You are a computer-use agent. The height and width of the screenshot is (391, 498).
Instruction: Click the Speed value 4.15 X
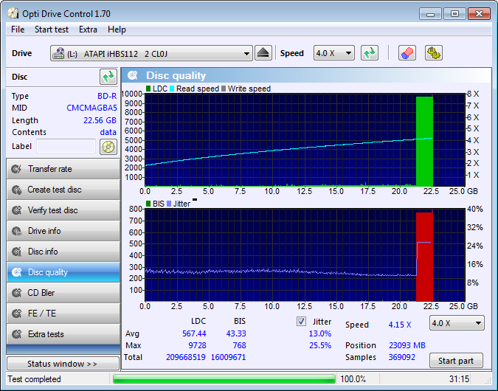[400, 325]
